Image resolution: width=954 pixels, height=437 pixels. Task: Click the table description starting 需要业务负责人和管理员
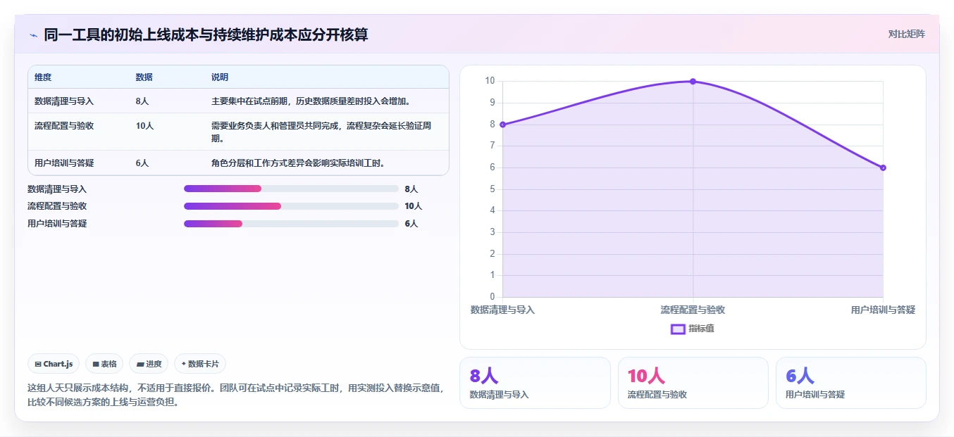[x=321, y=132]
